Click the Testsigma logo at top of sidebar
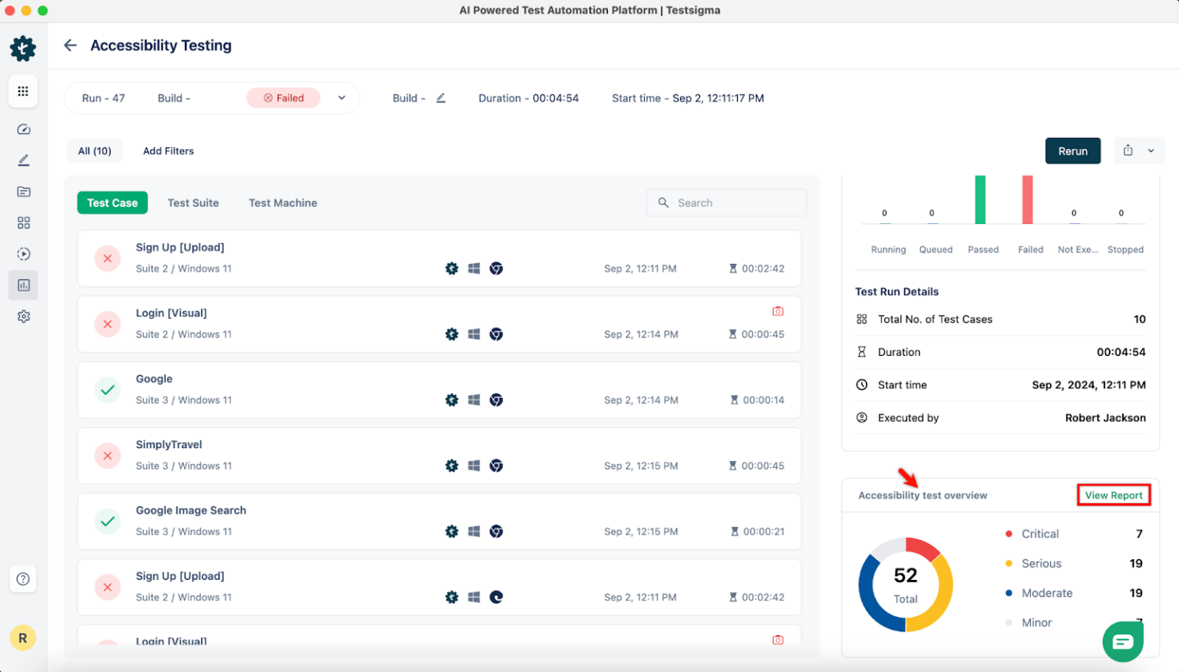The height and width of the screenshot is (672, 1179). [x=23, y=48]
